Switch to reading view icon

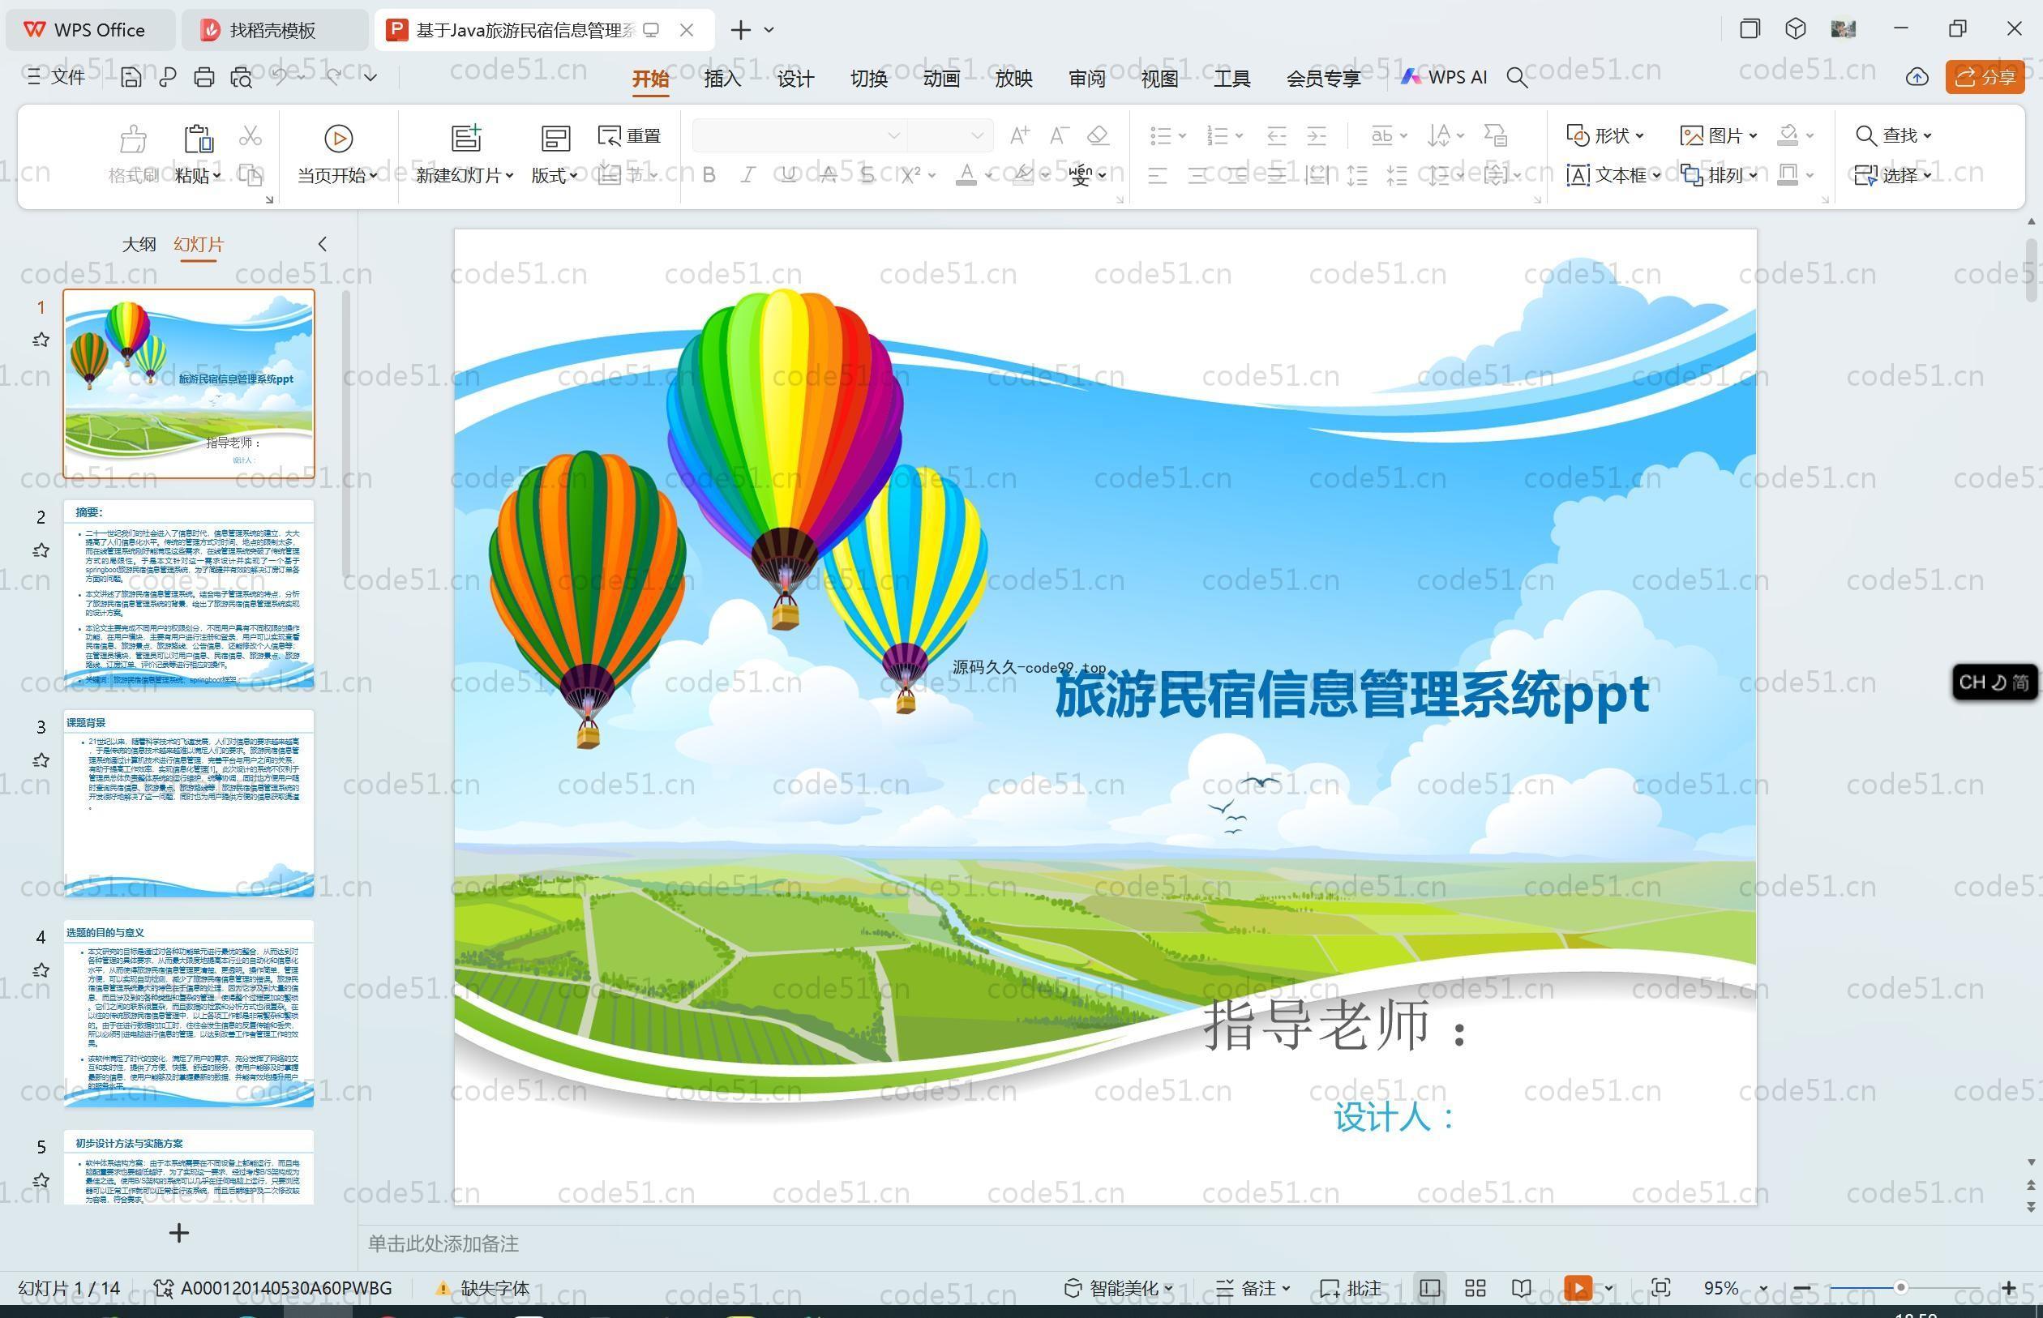(x=1521, y=1288)
